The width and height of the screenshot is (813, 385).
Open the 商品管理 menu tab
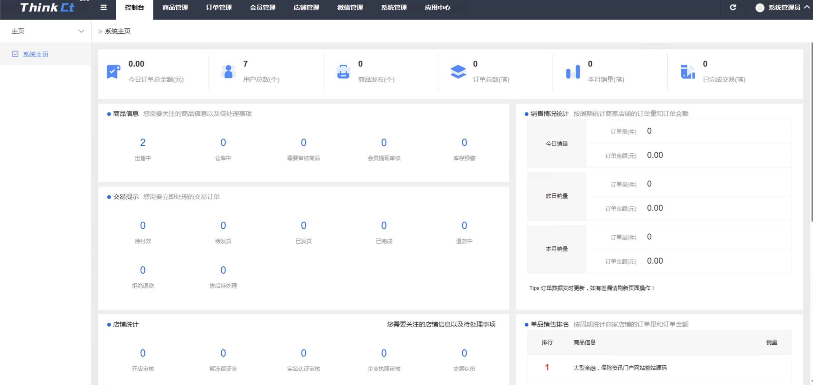click(175, 8)
